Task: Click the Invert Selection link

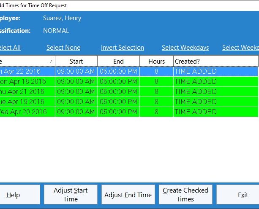Action: click(123, 48)
